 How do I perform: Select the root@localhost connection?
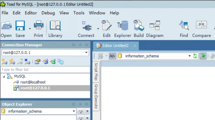(x=33, y=82)
